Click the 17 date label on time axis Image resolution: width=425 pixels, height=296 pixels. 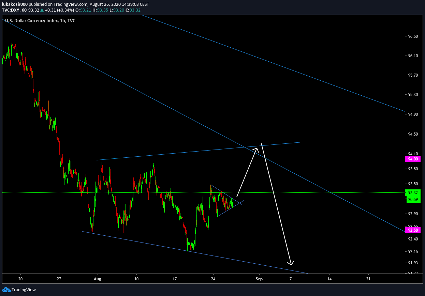tap(174, 279)
